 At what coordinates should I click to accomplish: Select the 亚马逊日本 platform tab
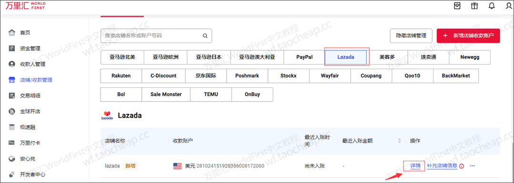coord(209,57)
